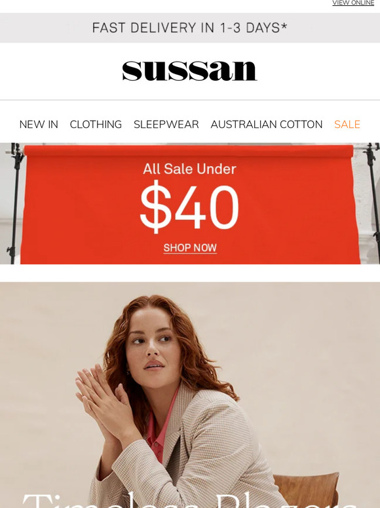This screenshot has width=380, height=508.
Task: Open the Australian Cotton section
Action: tap(267, 125)
